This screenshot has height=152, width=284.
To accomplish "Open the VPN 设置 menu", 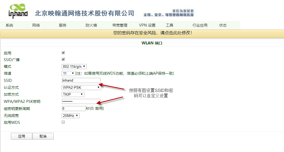I will tap(147, 25).
